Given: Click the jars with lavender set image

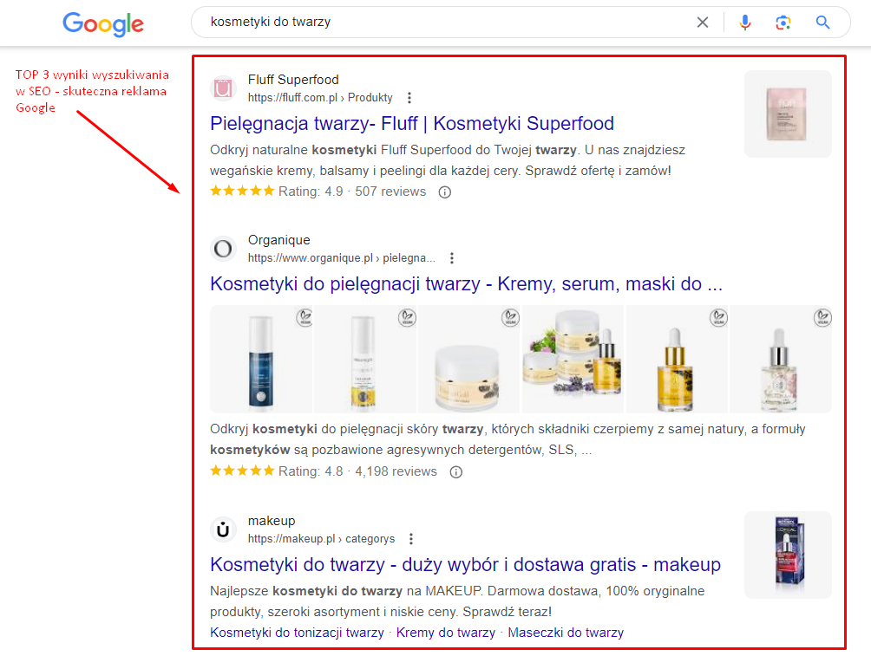Looking at the screenshot, I should tap(573, 359).
